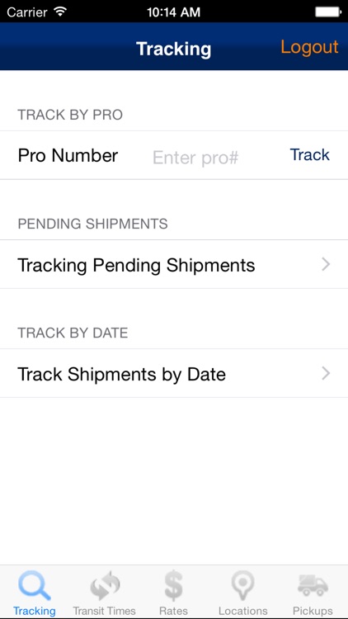Open the Tracking Pending Shipments row
The height and width of the screenshot is (619, 348).
174,264
